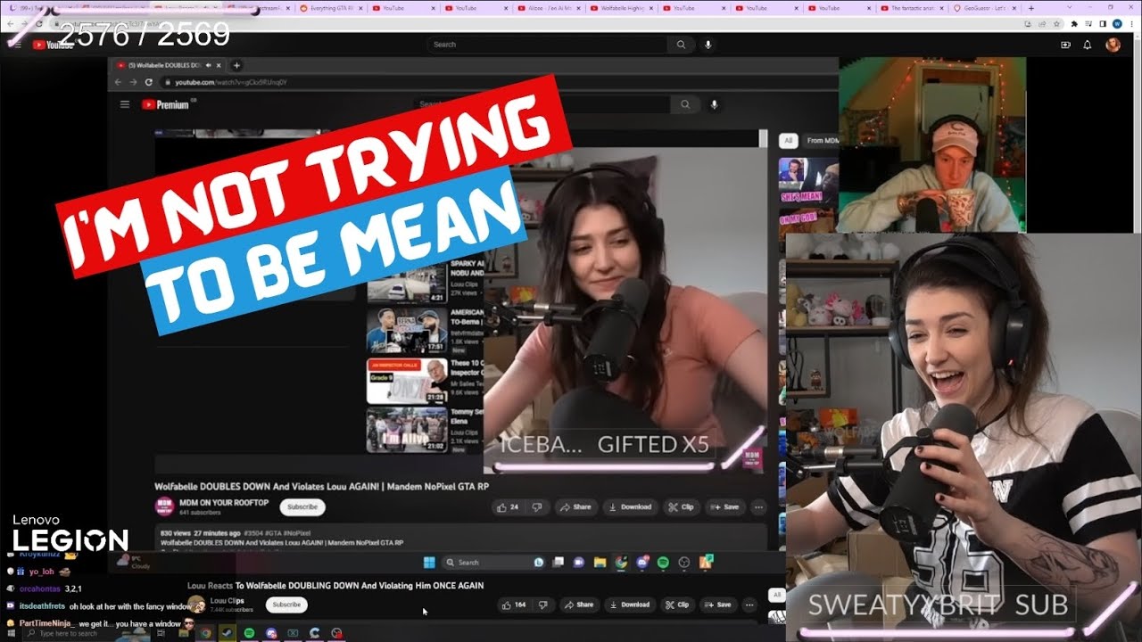1142x642 pixels.
Task: Subscribe to MDM ON YOUR ROOFTOP
Action: coord(302,506)
